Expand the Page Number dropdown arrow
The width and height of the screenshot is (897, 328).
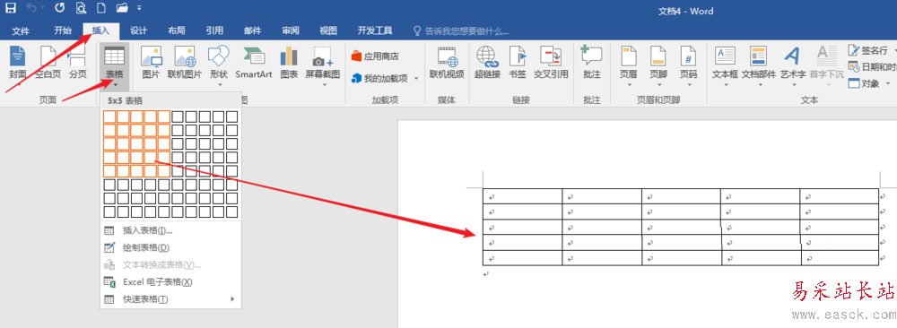[x=688, y=85]
